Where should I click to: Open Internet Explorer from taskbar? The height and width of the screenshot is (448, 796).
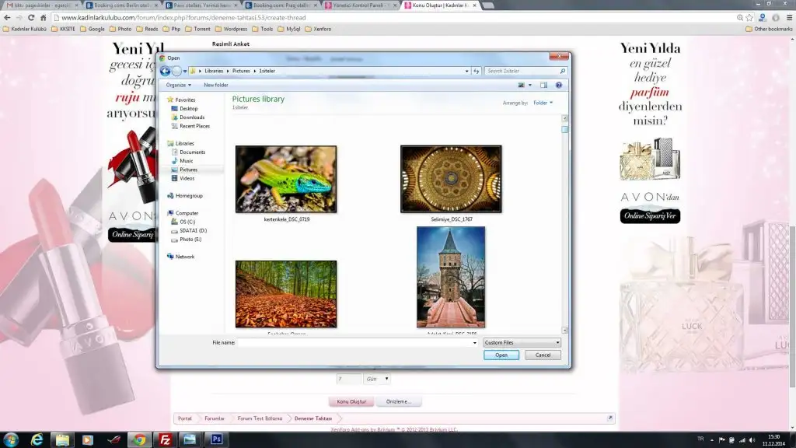pyautogui.click(x=37, y=439)
